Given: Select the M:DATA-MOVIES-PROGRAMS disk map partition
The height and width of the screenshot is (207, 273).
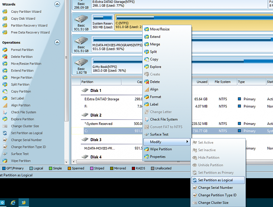Looking at the screenshot, I should pos(117,44).
